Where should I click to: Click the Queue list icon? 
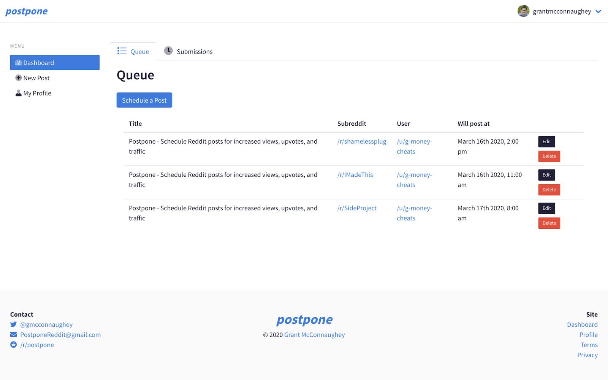[122, 51]
